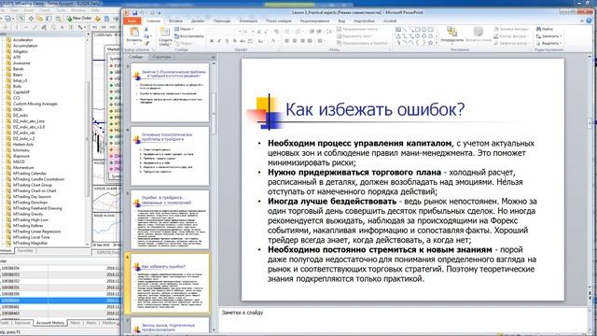Switch to the Insert (Вставка) ribbon tab
The height and width of the screenshot is (336, 597).
(175, 21)
